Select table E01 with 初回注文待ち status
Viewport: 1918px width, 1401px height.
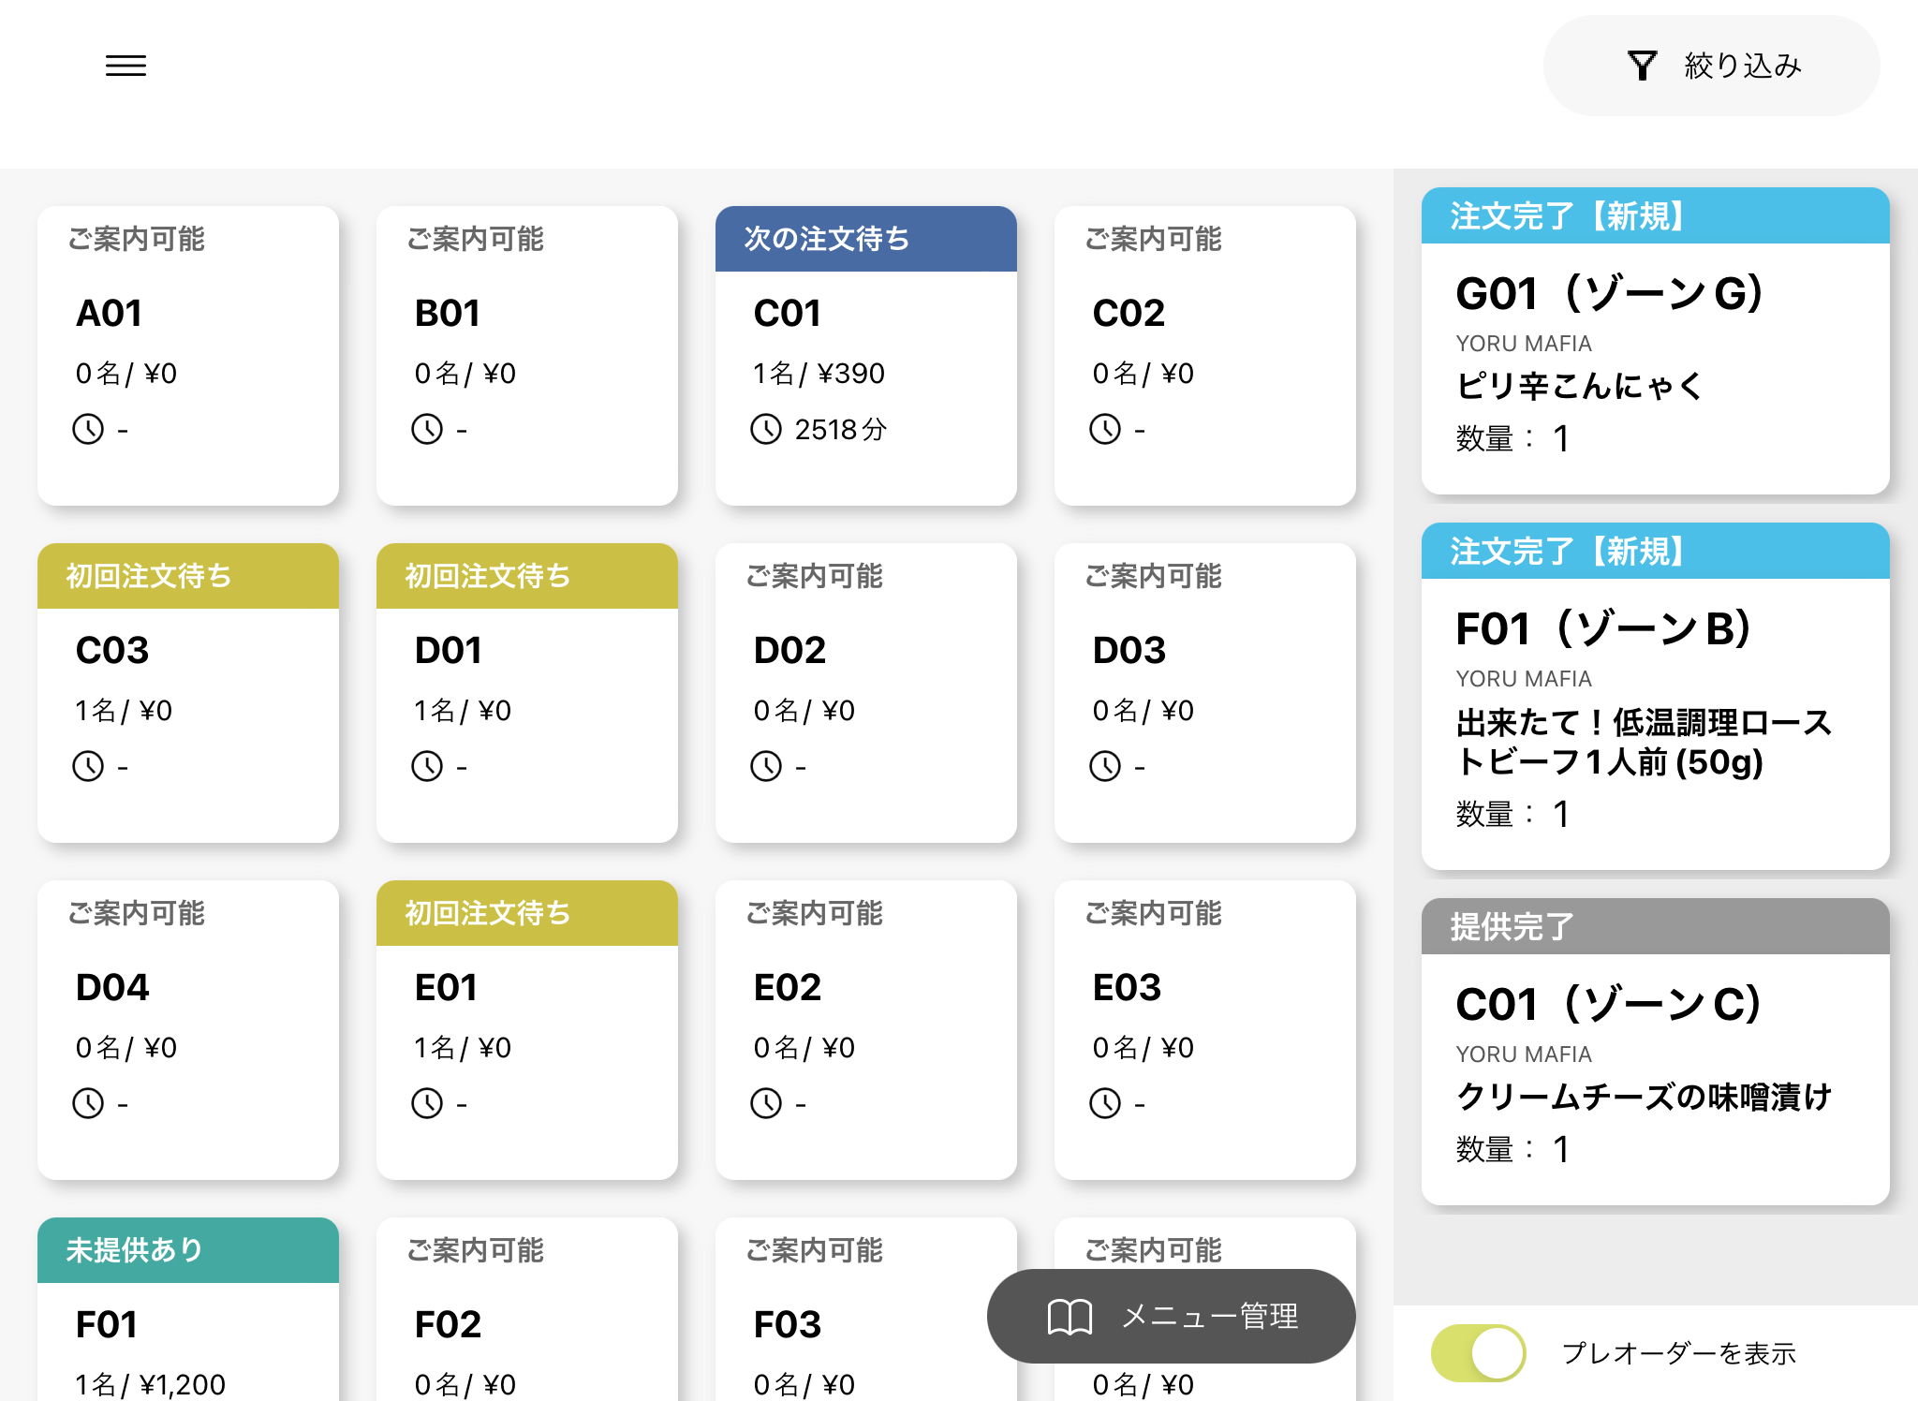coord(526,1030)
